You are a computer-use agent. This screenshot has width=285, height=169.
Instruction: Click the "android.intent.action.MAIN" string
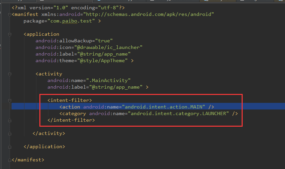(164, 107)
